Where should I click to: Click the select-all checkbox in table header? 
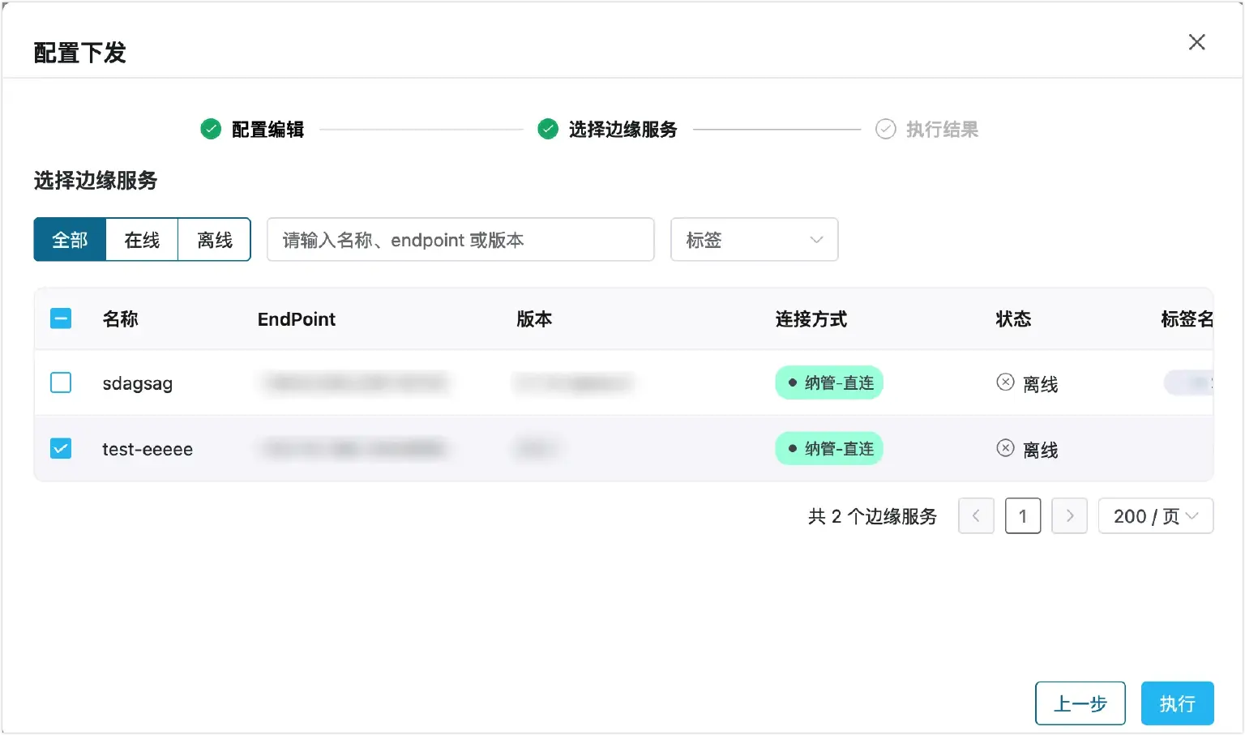[x=61, y=318]
